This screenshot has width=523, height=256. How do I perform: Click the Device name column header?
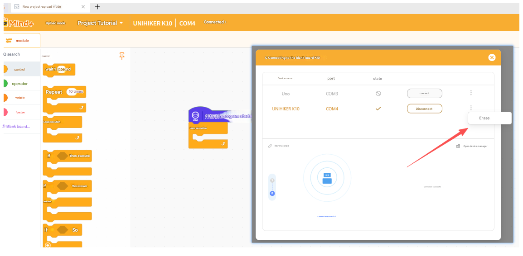click(285, 78)
